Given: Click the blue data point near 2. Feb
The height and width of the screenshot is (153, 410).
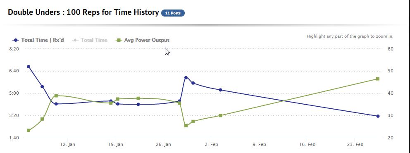Looking at the screenshot, I should [220, 90].
